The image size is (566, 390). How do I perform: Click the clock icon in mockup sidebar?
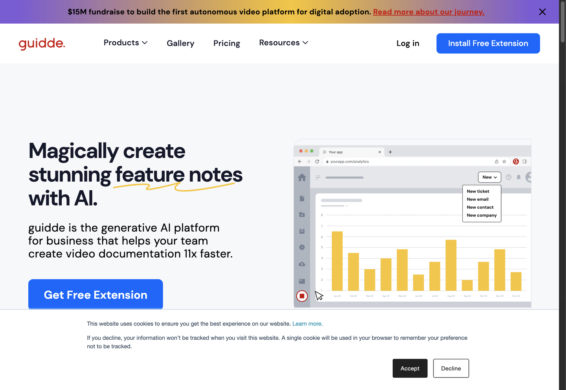pyautogui.click(x=302, y=247)
